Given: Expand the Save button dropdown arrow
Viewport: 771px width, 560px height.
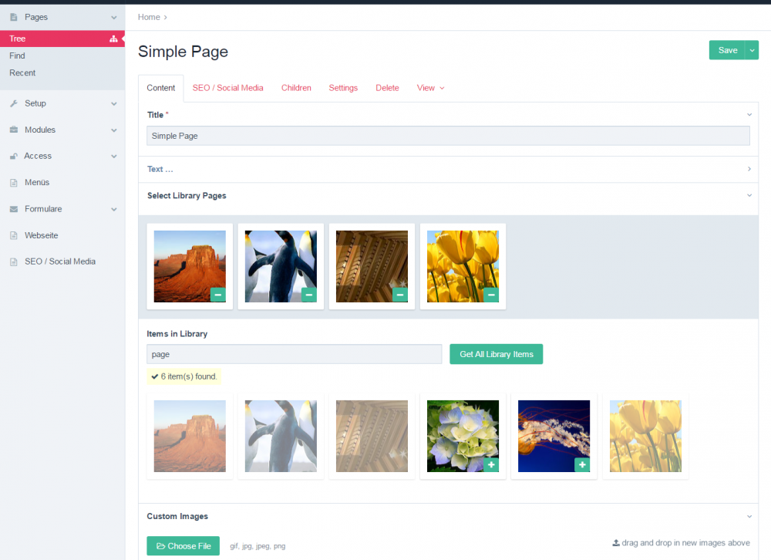Looking at the screenshot, I should pos(752,50).
